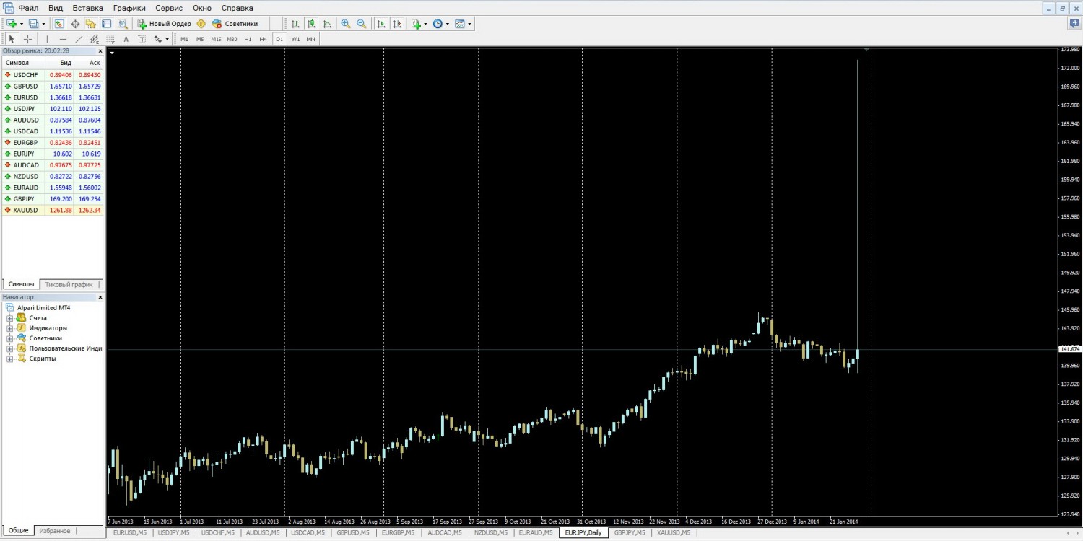This screenshot has width=1083, height=541.
Task: Expand the Счета node in Navigator
Action: pyautogui.click(x=10, y=318)
